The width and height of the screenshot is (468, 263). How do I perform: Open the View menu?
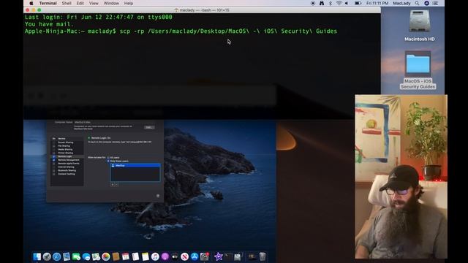click(x=94, y=3)
